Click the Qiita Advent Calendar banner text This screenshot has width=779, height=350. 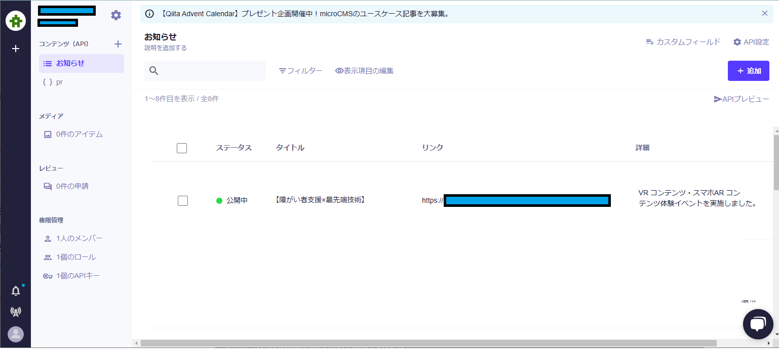pos(304,14)
